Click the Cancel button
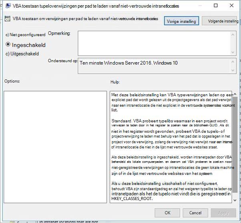 click(x=195, y=213)
